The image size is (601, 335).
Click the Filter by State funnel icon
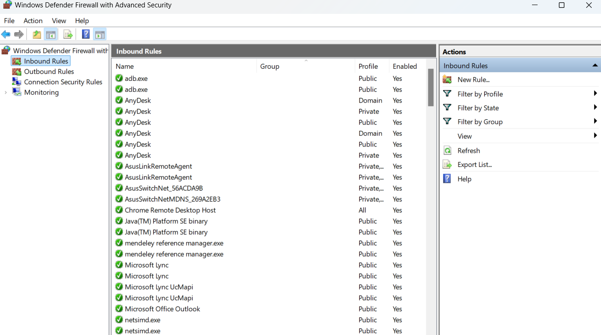447,108
